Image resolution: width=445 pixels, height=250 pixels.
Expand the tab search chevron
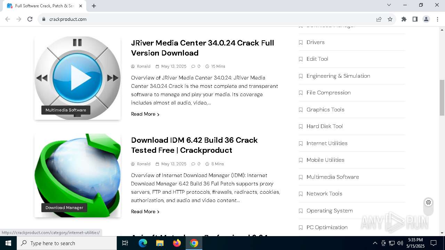point(389,5)
